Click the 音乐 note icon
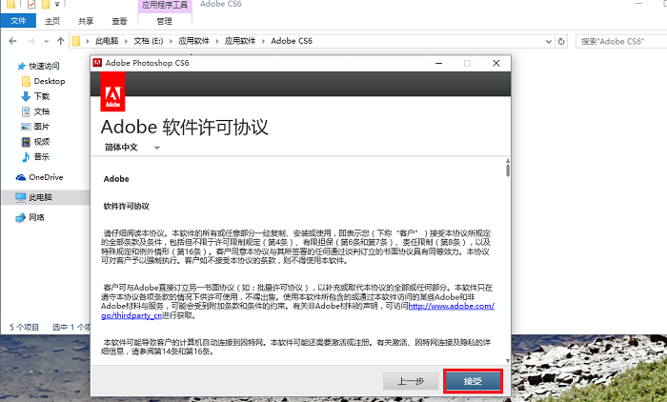 pos(26,157)
